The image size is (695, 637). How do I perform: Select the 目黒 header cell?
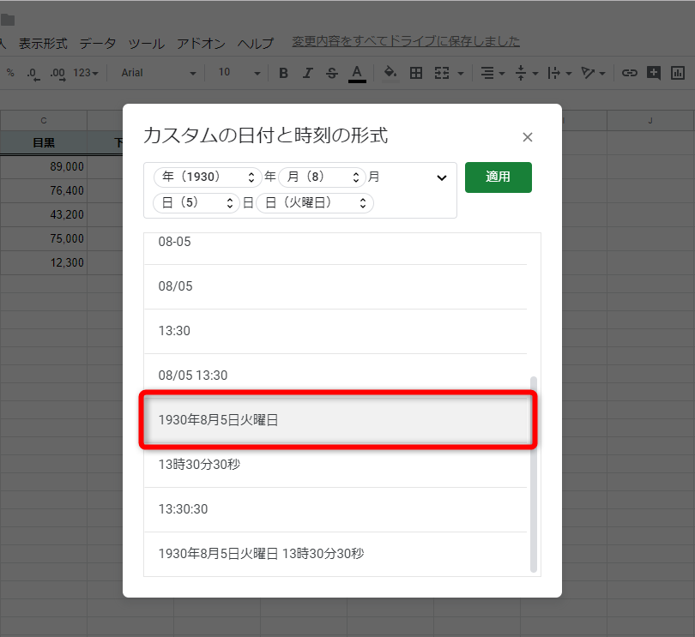pyautogui.click(x=44, y=142)
